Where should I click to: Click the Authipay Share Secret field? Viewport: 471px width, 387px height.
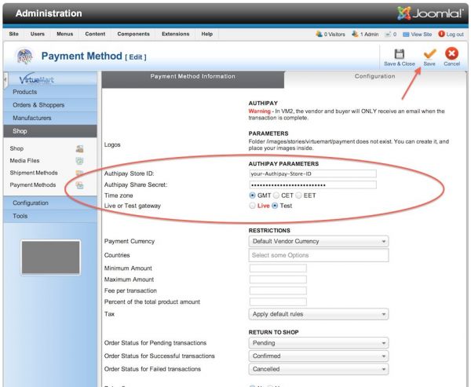(x=312, y=184)
